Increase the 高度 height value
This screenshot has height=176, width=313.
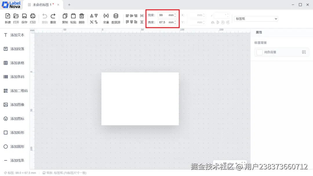pos(175,21)
